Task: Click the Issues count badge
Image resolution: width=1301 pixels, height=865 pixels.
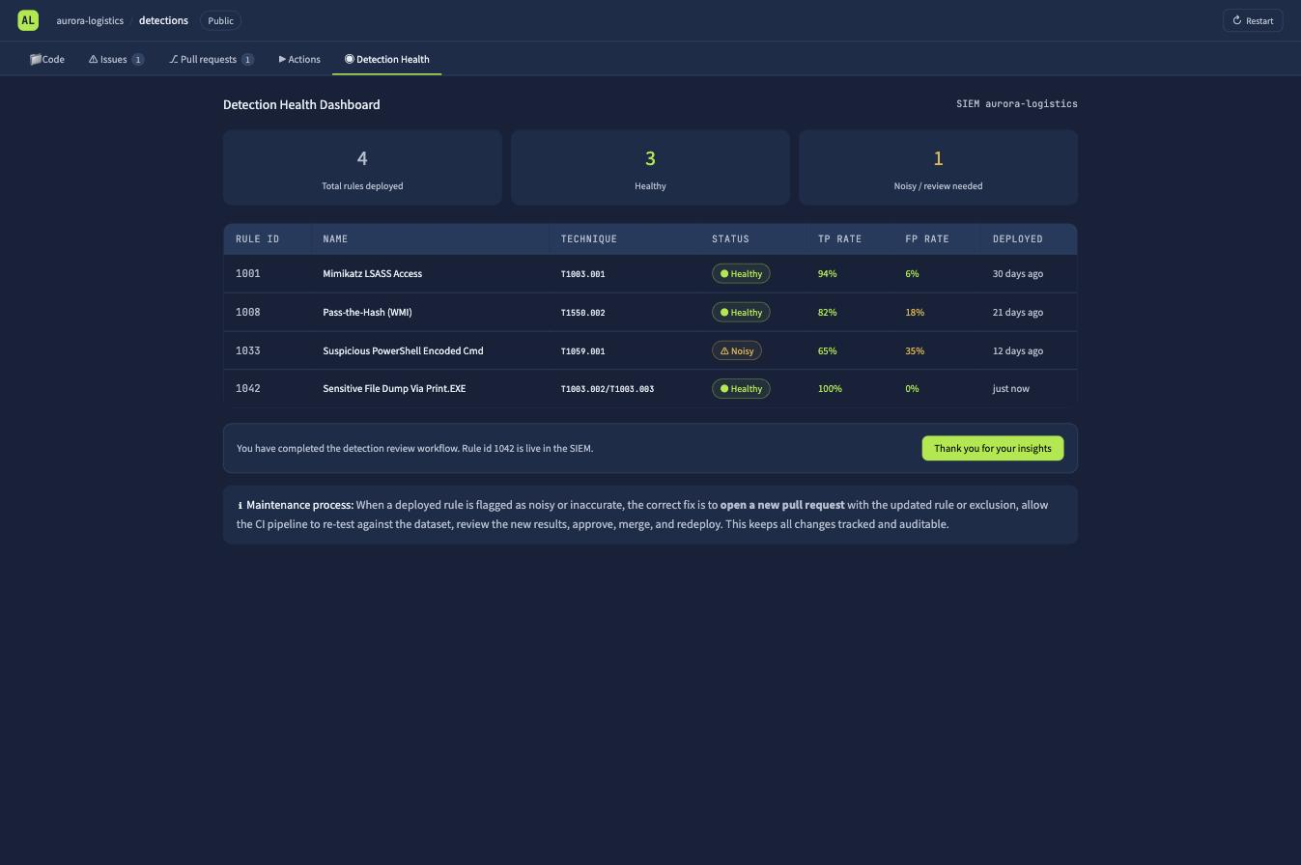Action: 138,60
